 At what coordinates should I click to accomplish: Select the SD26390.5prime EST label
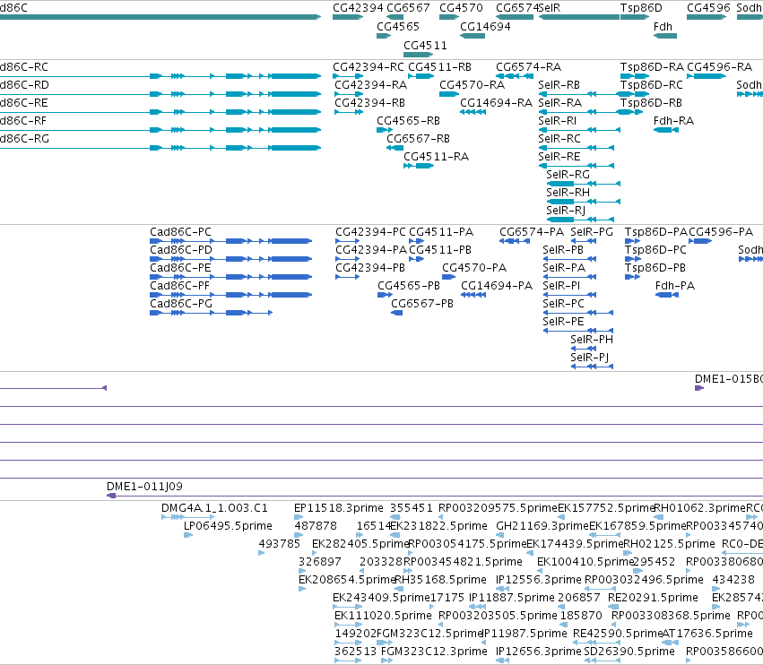[x=629, y=652]
